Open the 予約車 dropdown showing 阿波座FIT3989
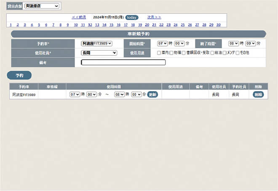This screenshot has width=278, height=191. click(x=96, y=44)
